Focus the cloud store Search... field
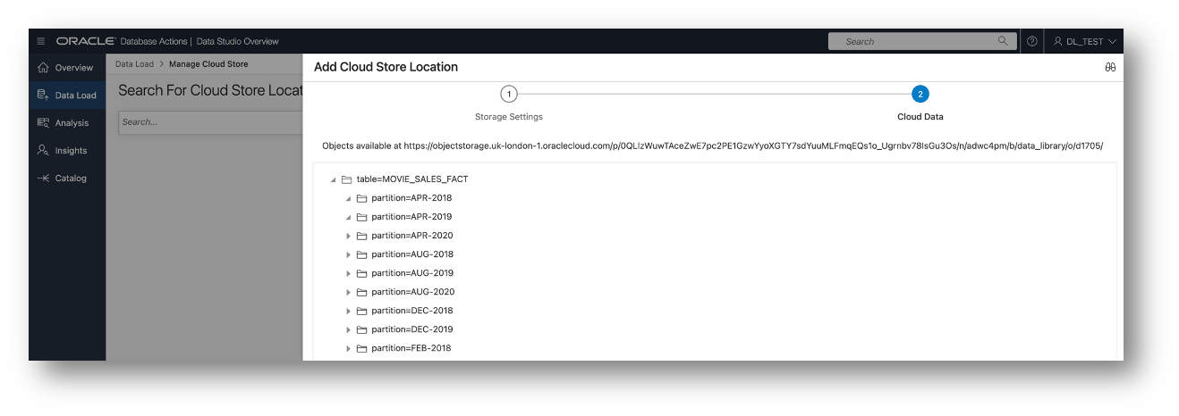 coord(210,122)
